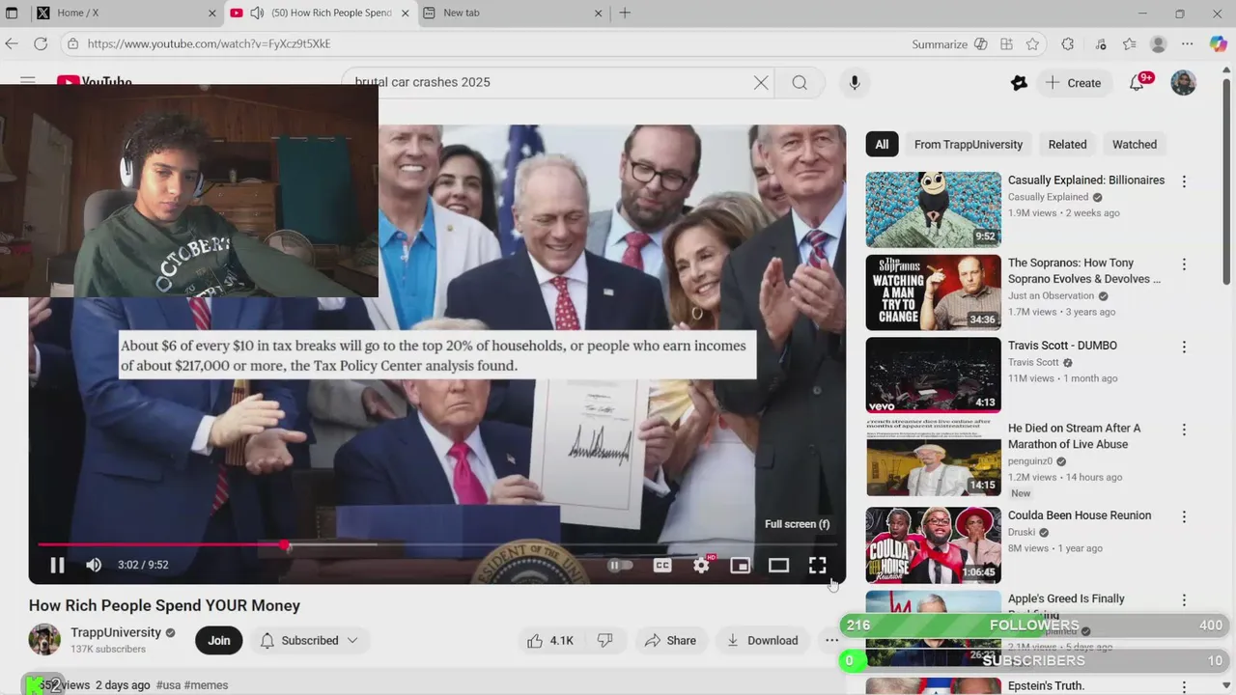Viewport: 1236px width, 695px height.
Task: Select the Related filter chip
Action: coord(1067,145)
